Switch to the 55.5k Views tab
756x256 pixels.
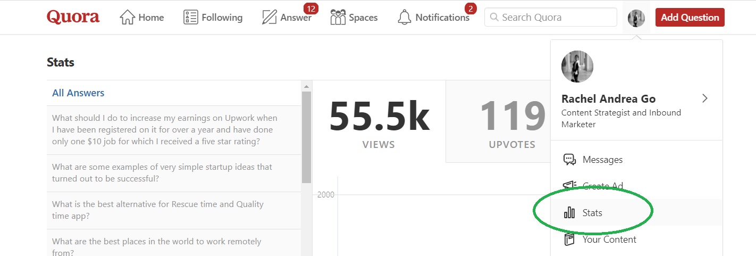click(379, 121)
